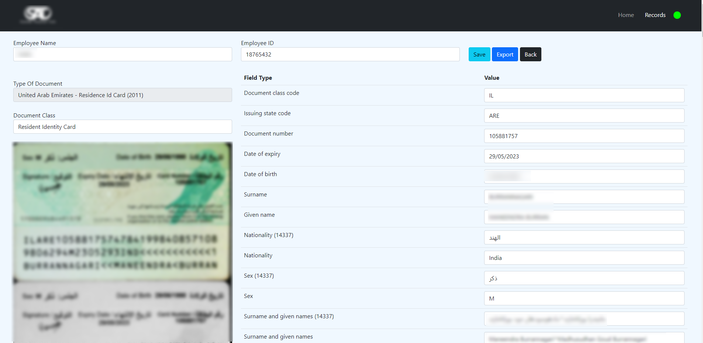
Task: Click the Employee Name input field
Action: pos(123,54)
